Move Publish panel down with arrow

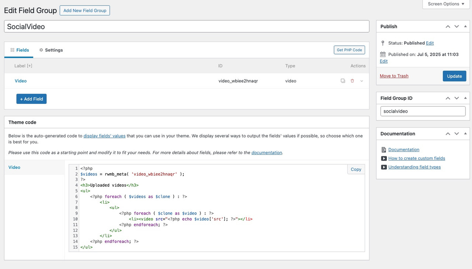click(x=457, y=27)
